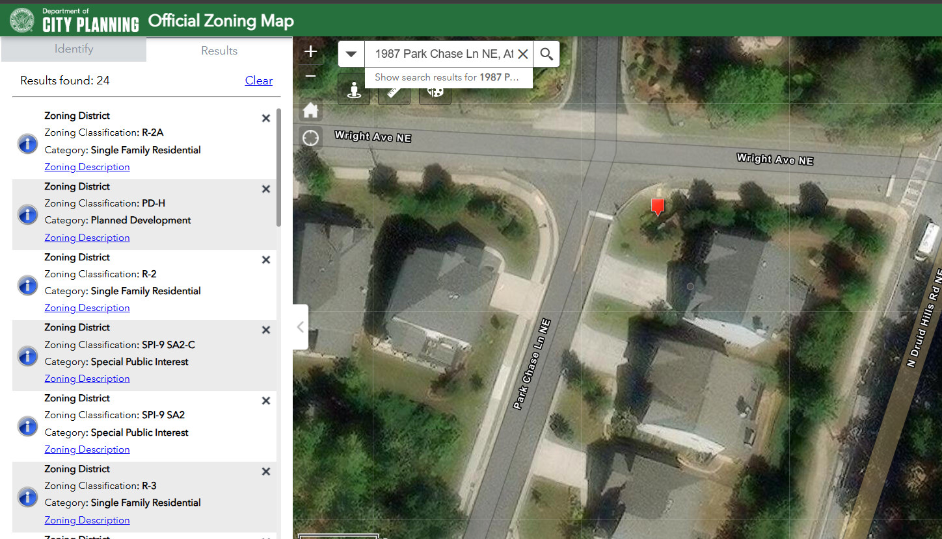Viewport: 942px width, 539px height.
Task: Click the 'N Druid Hills Rd NE' street label
Action: point(924,318)
